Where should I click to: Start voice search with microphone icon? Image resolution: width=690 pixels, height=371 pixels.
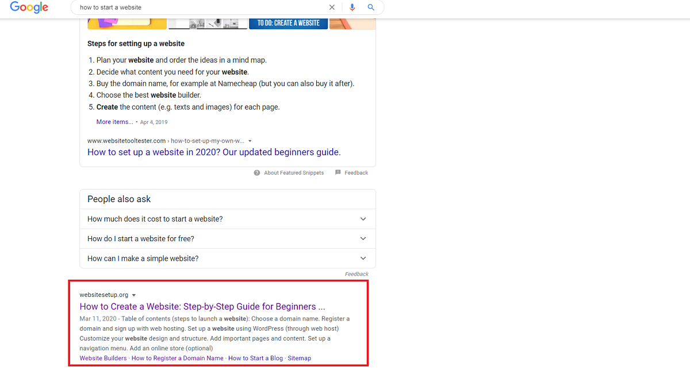click(x=352, y=7)
